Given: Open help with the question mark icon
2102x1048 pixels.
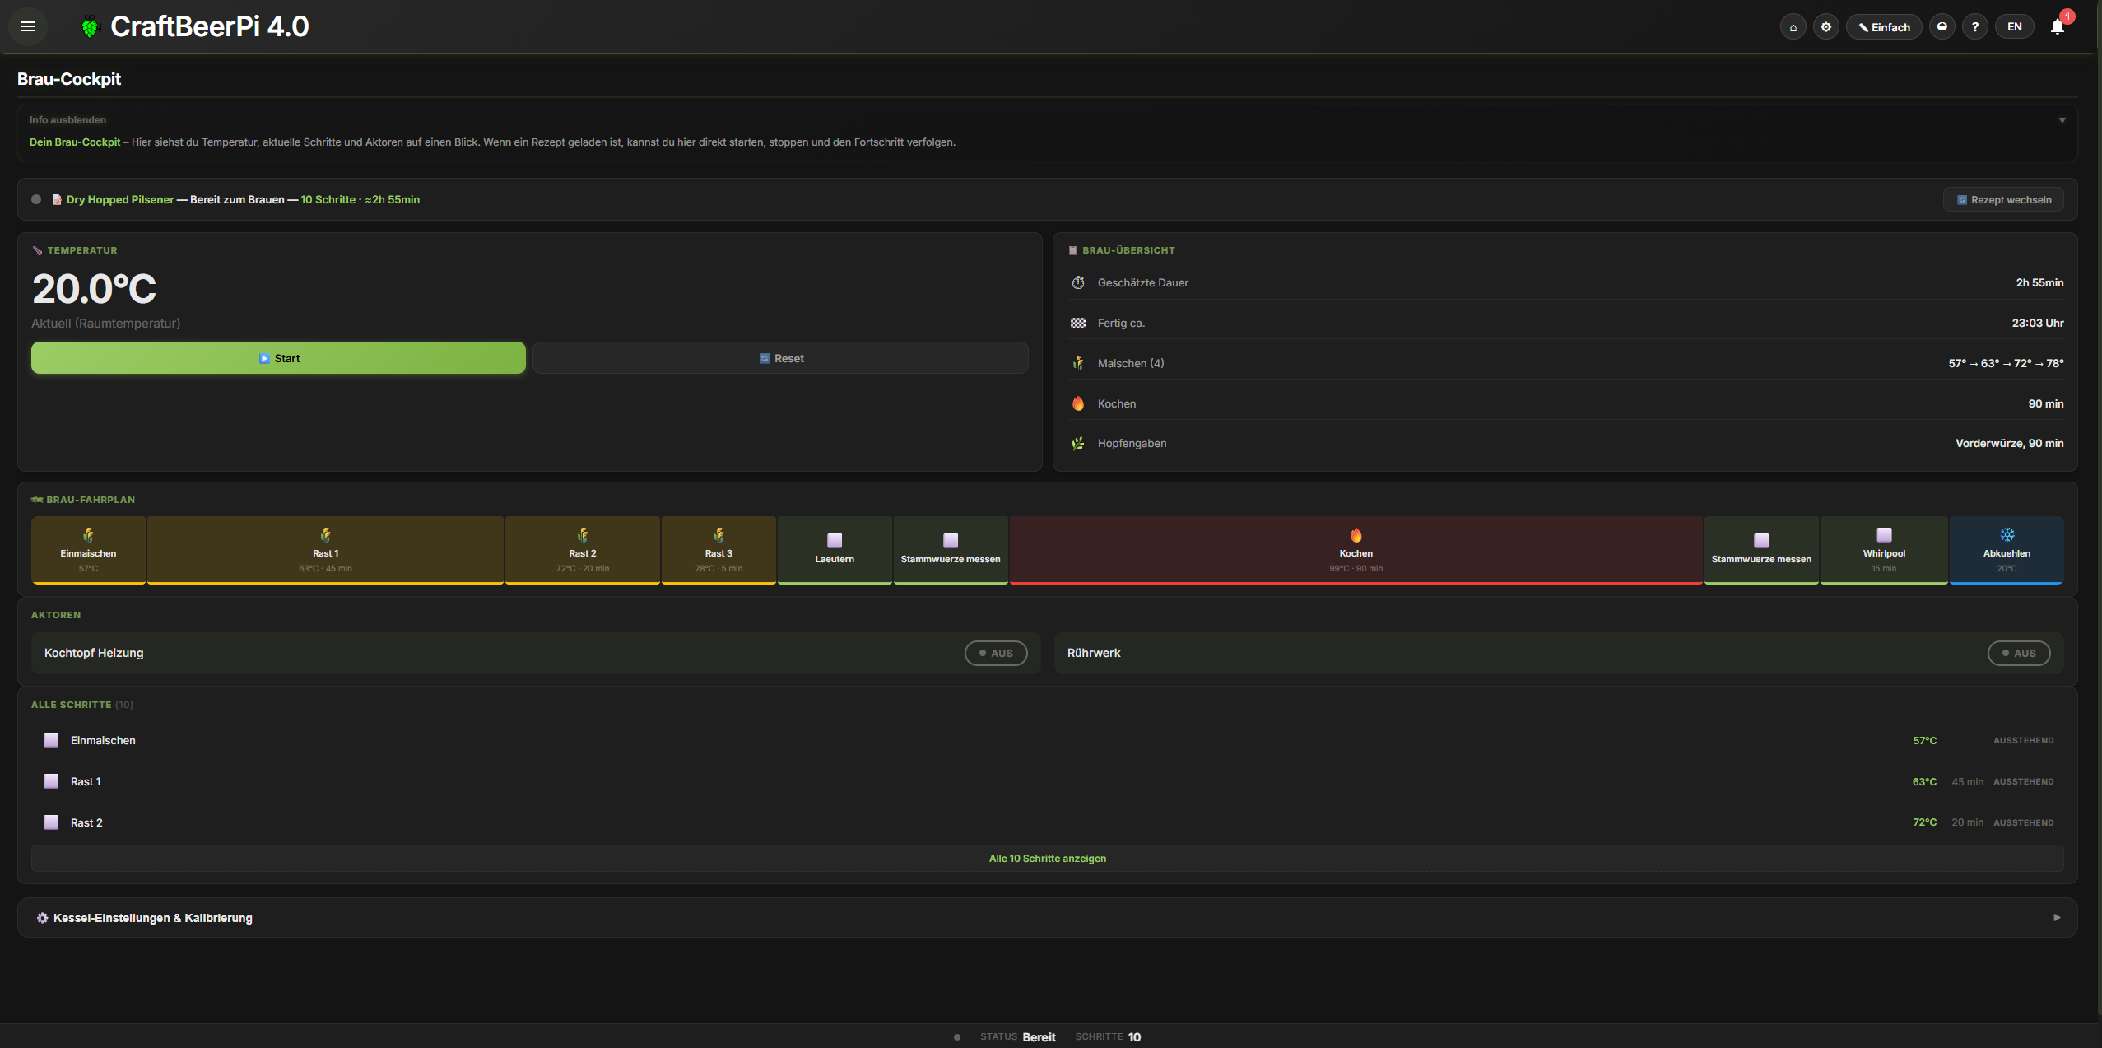Looking at the screenshot, I should pos(1974,27).
